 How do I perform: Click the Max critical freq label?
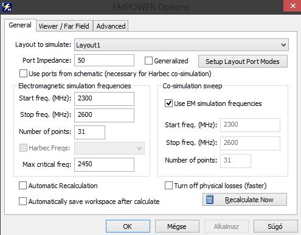(47, 164)
